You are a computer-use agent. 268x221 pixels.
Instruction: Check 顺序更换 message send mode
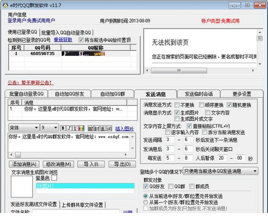(202, 105)
